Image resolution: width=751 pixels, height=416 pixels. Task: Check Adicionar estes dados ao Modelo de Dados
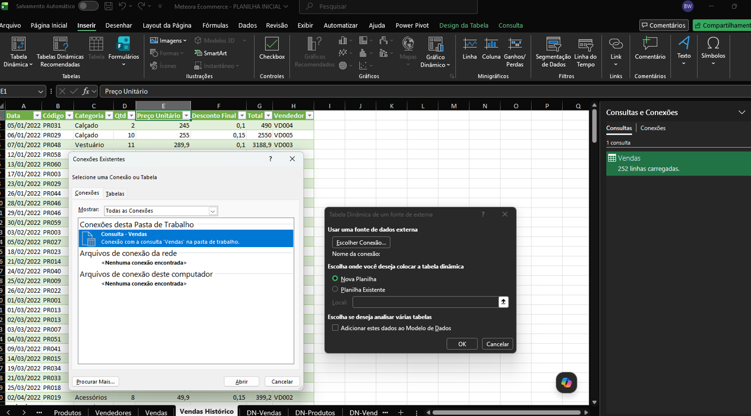[x=335, y=328]
